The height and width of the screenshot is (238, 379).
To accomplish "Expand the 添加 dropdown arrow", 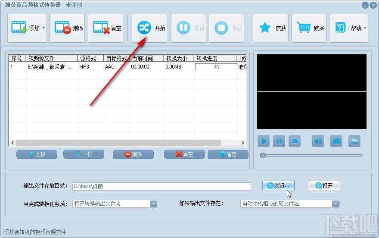I will coord(44,28).
